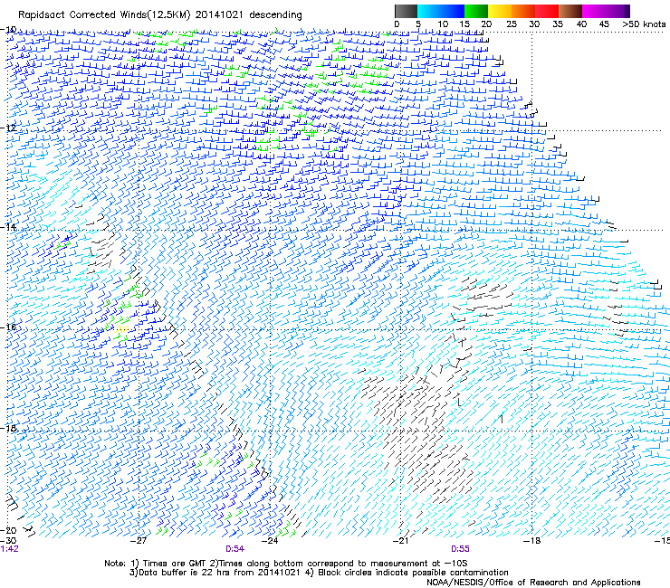Click the '-18' longitude label
The height and width of the screenshot is (588, 670).
(x=532, y=540)
